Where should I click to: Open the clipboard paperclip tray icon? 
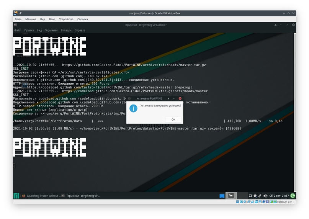coord(260,196)
